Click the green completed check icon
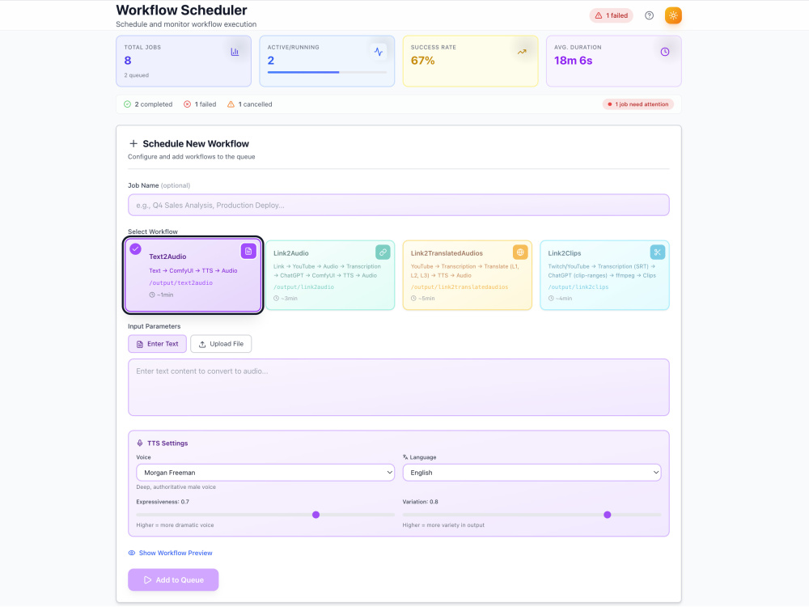This screenshot has width=809, height=607. 128,104
